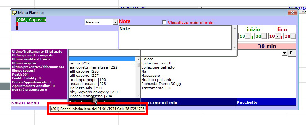Click inside the Note text area
Viewport: 306px width, 125px height.
point(175,37)
